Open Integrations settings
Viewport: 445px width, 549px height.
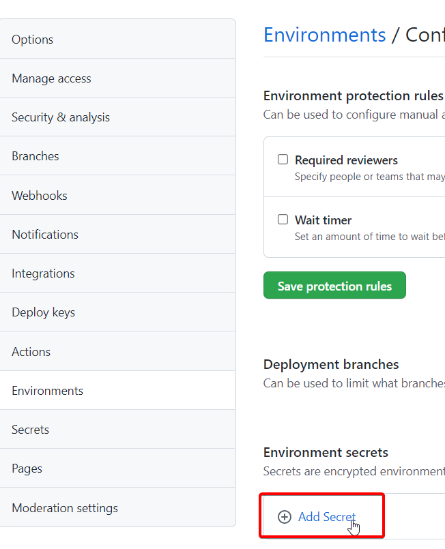click(43, 273)
